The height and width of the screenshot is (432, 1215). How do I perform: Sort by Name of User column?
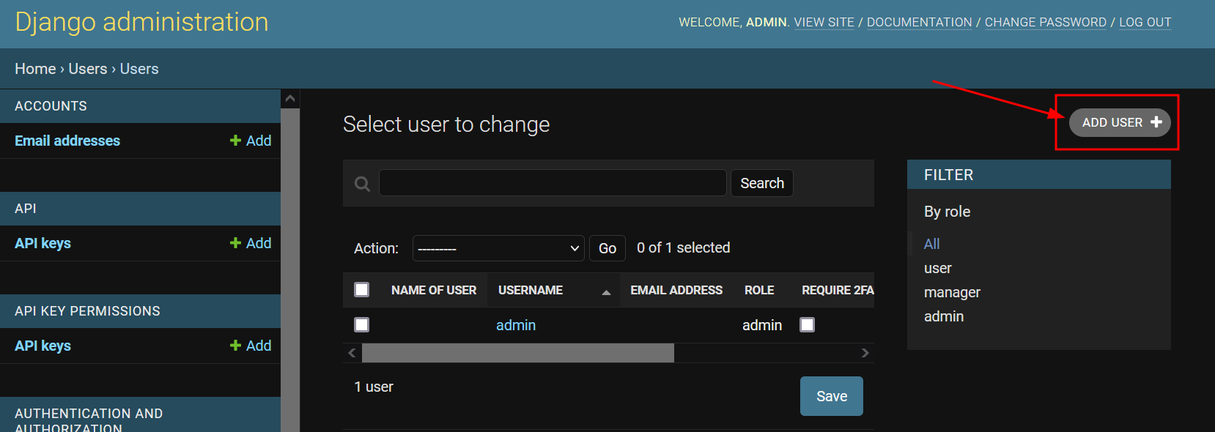[434, 290]
